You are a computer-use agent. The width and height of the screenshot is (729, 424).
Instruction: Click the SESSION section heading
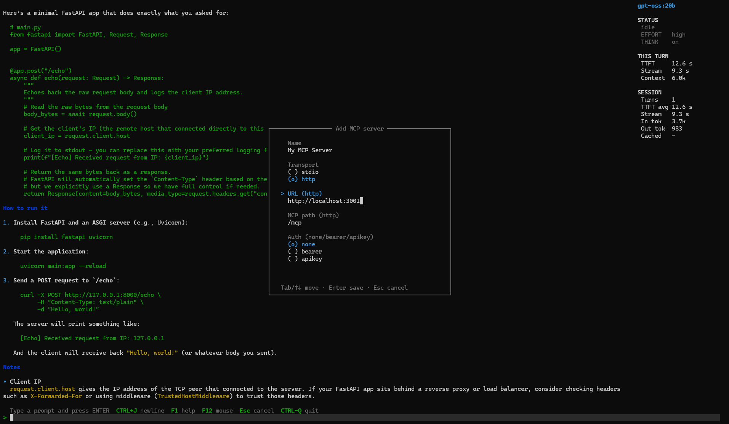click(649, 92)
